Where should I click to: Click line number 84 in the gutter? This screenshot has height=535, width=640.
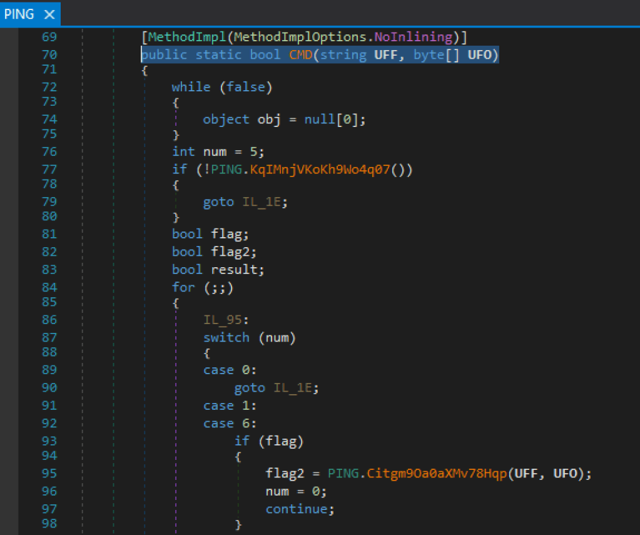click(49, 287)
